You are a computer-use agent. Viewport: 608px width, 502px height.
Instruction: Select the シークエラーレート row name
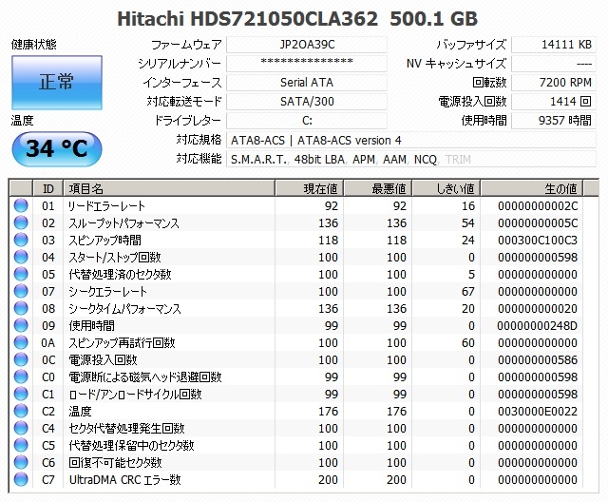107,291
